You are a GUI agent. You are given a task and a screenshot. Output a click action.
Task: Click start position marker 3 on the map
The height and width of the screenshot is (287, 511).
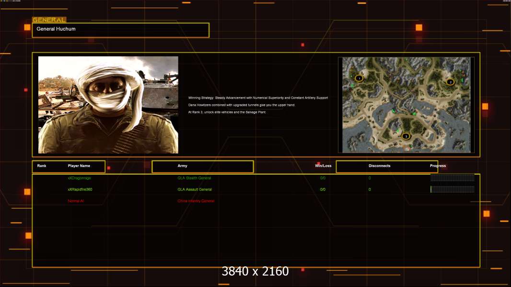(x=406, y=136)
